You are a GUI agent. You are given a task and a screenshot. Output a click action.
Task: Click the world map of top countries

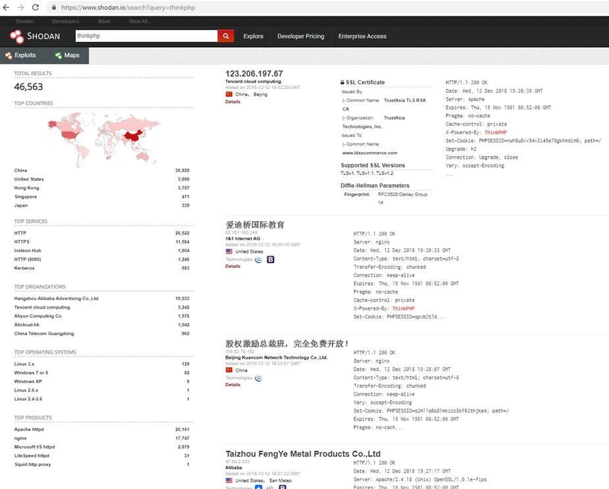tap(104, 139)
